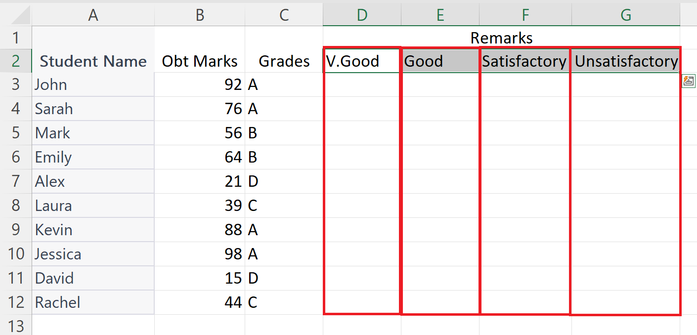Click the empty V.Good cell for John
697x335 pixels.
tap(362, 84)
